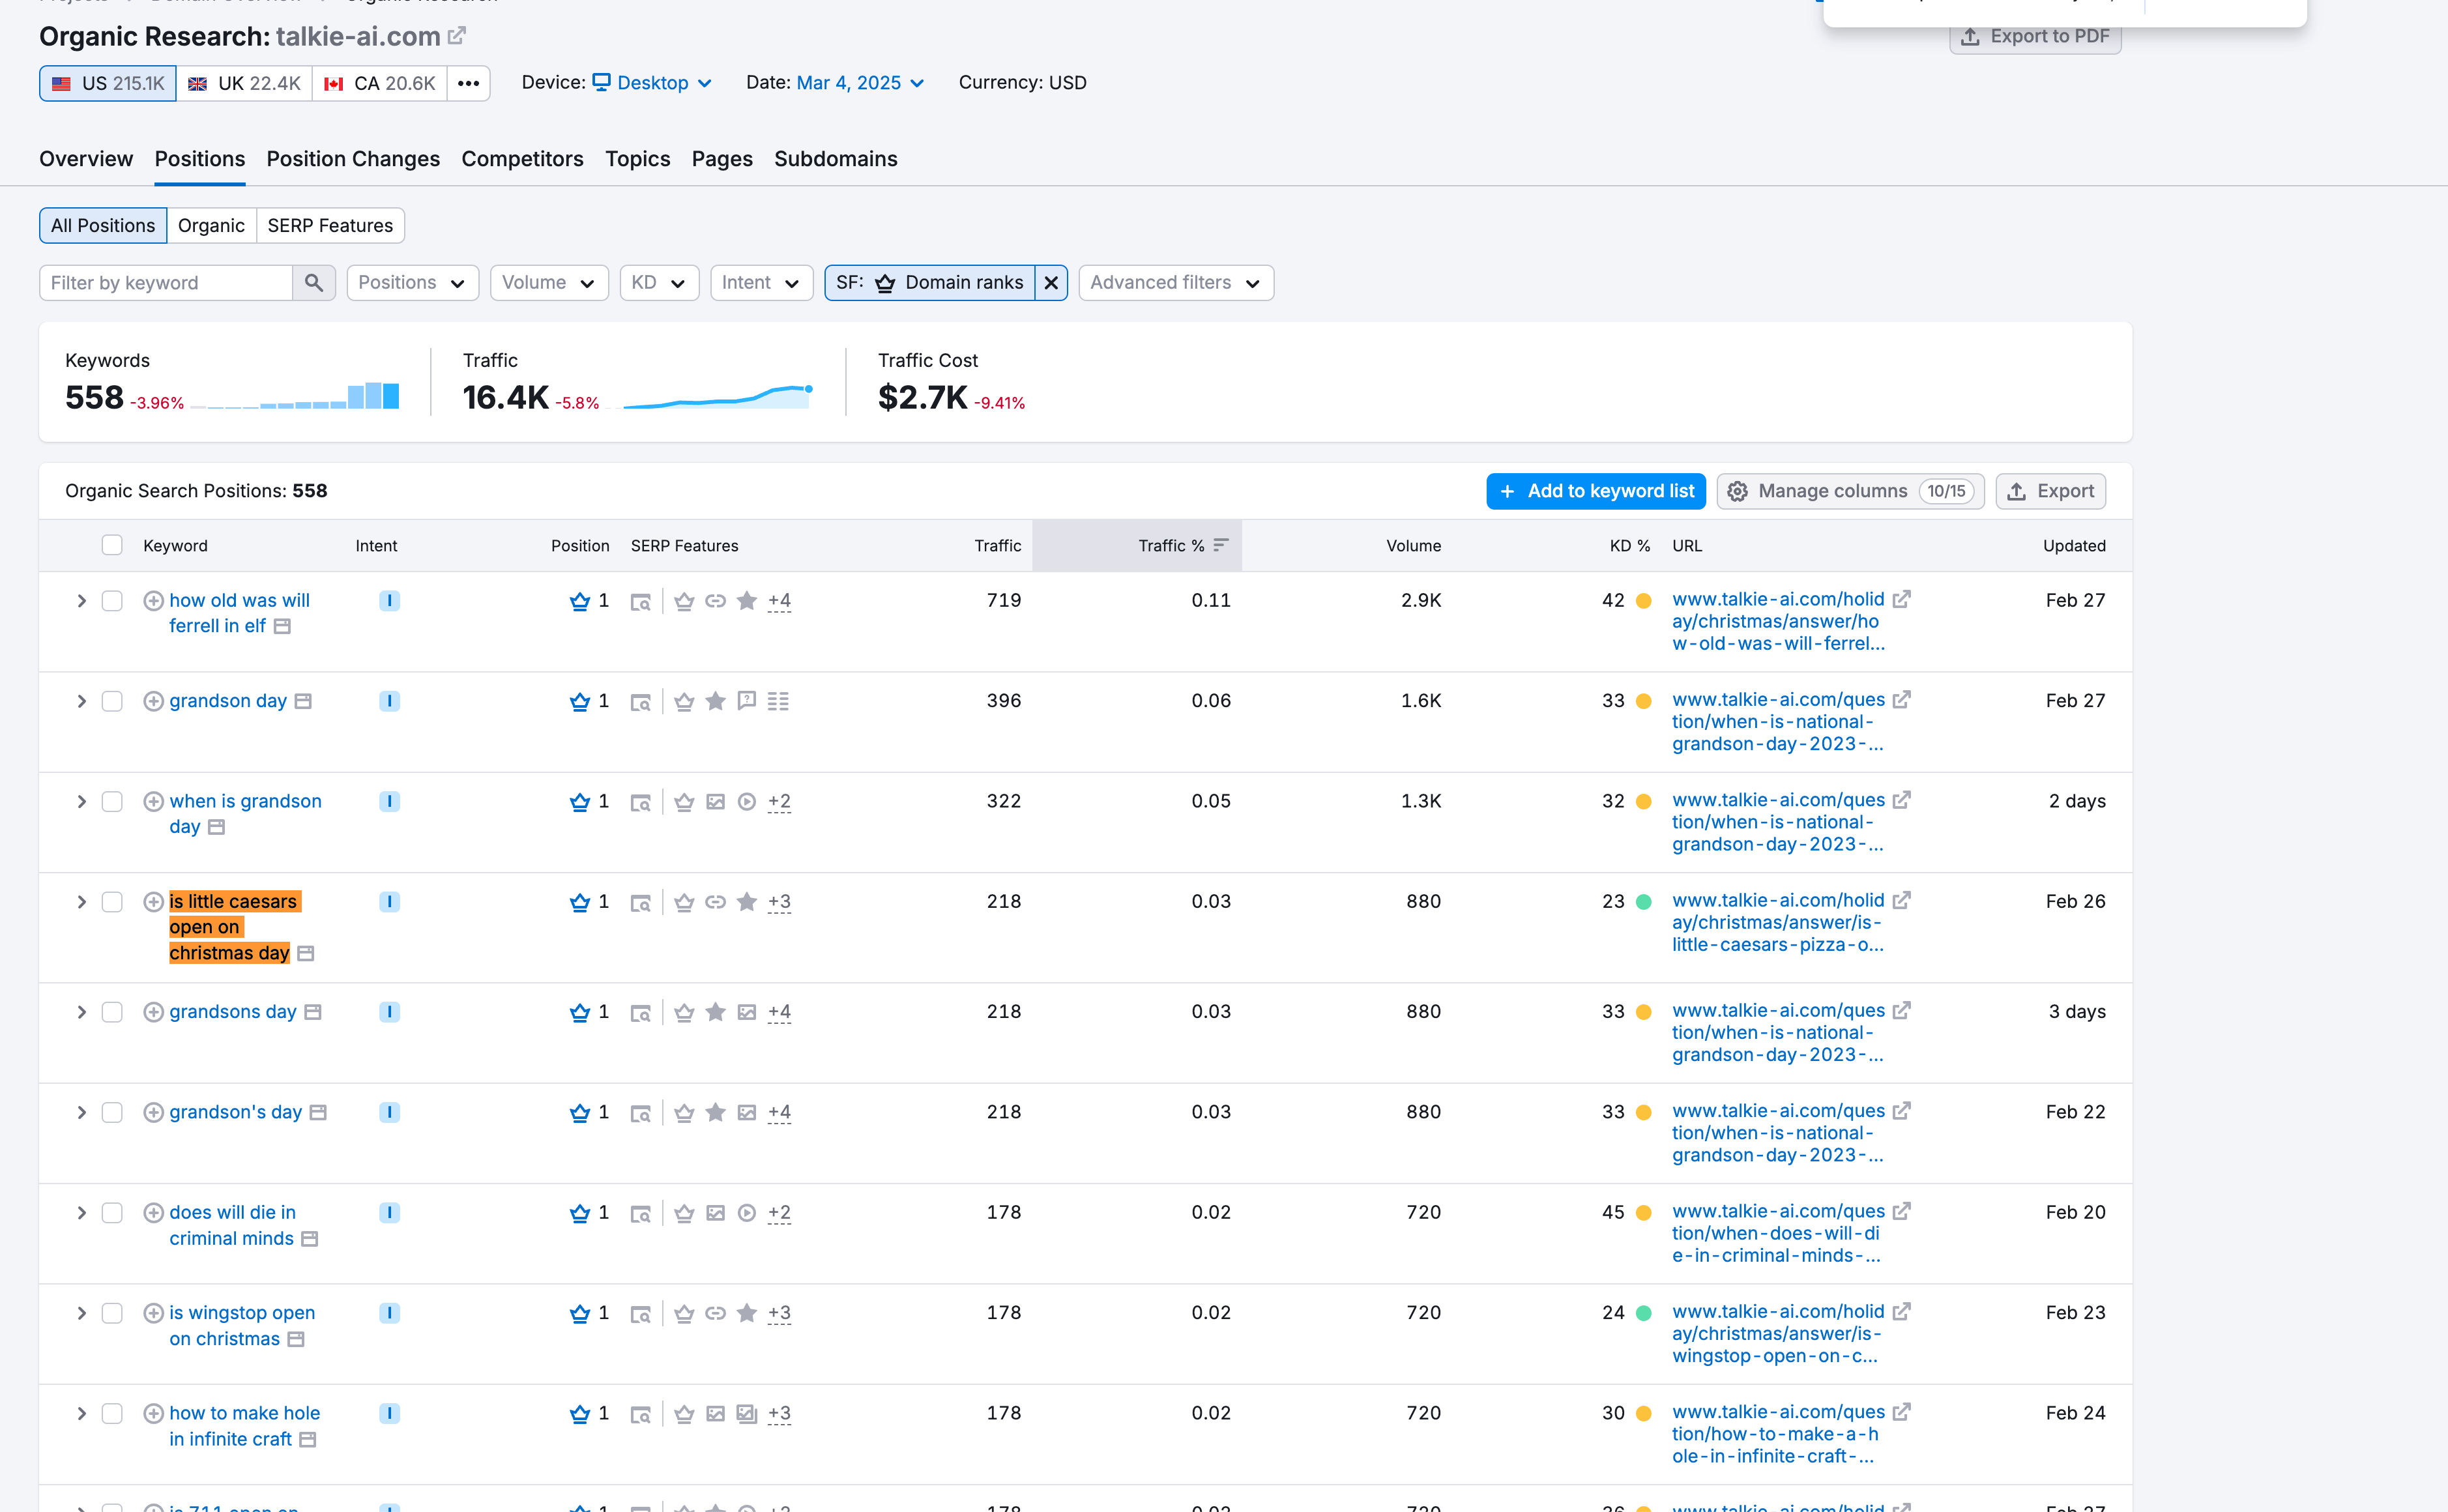Select checkbox for 'does will die in criminal minds'
Image resolution: width=2448 pixels, height=1512 pixels.
(x=112, y=1213)
